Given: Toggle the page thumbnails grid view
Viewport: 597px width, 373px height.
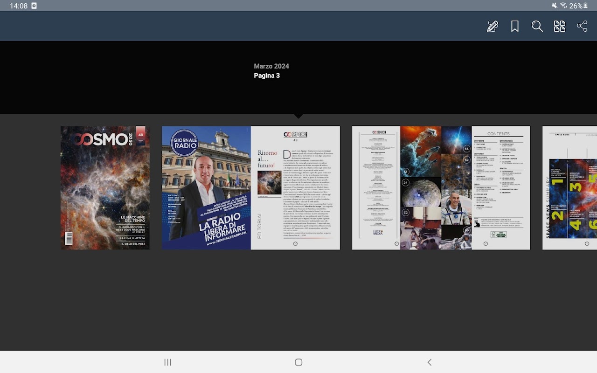Looking at the screenshot, I should click(x=560, y=26).
